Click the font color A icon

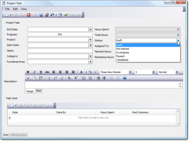tap(81, 72)
